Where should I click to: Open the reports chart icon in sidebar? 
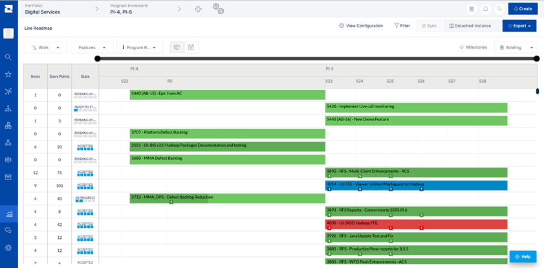9,214
